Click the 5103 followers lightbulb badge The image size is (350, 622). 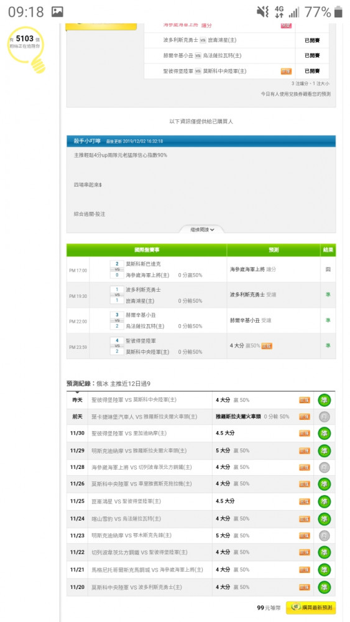tap(27, 49)
